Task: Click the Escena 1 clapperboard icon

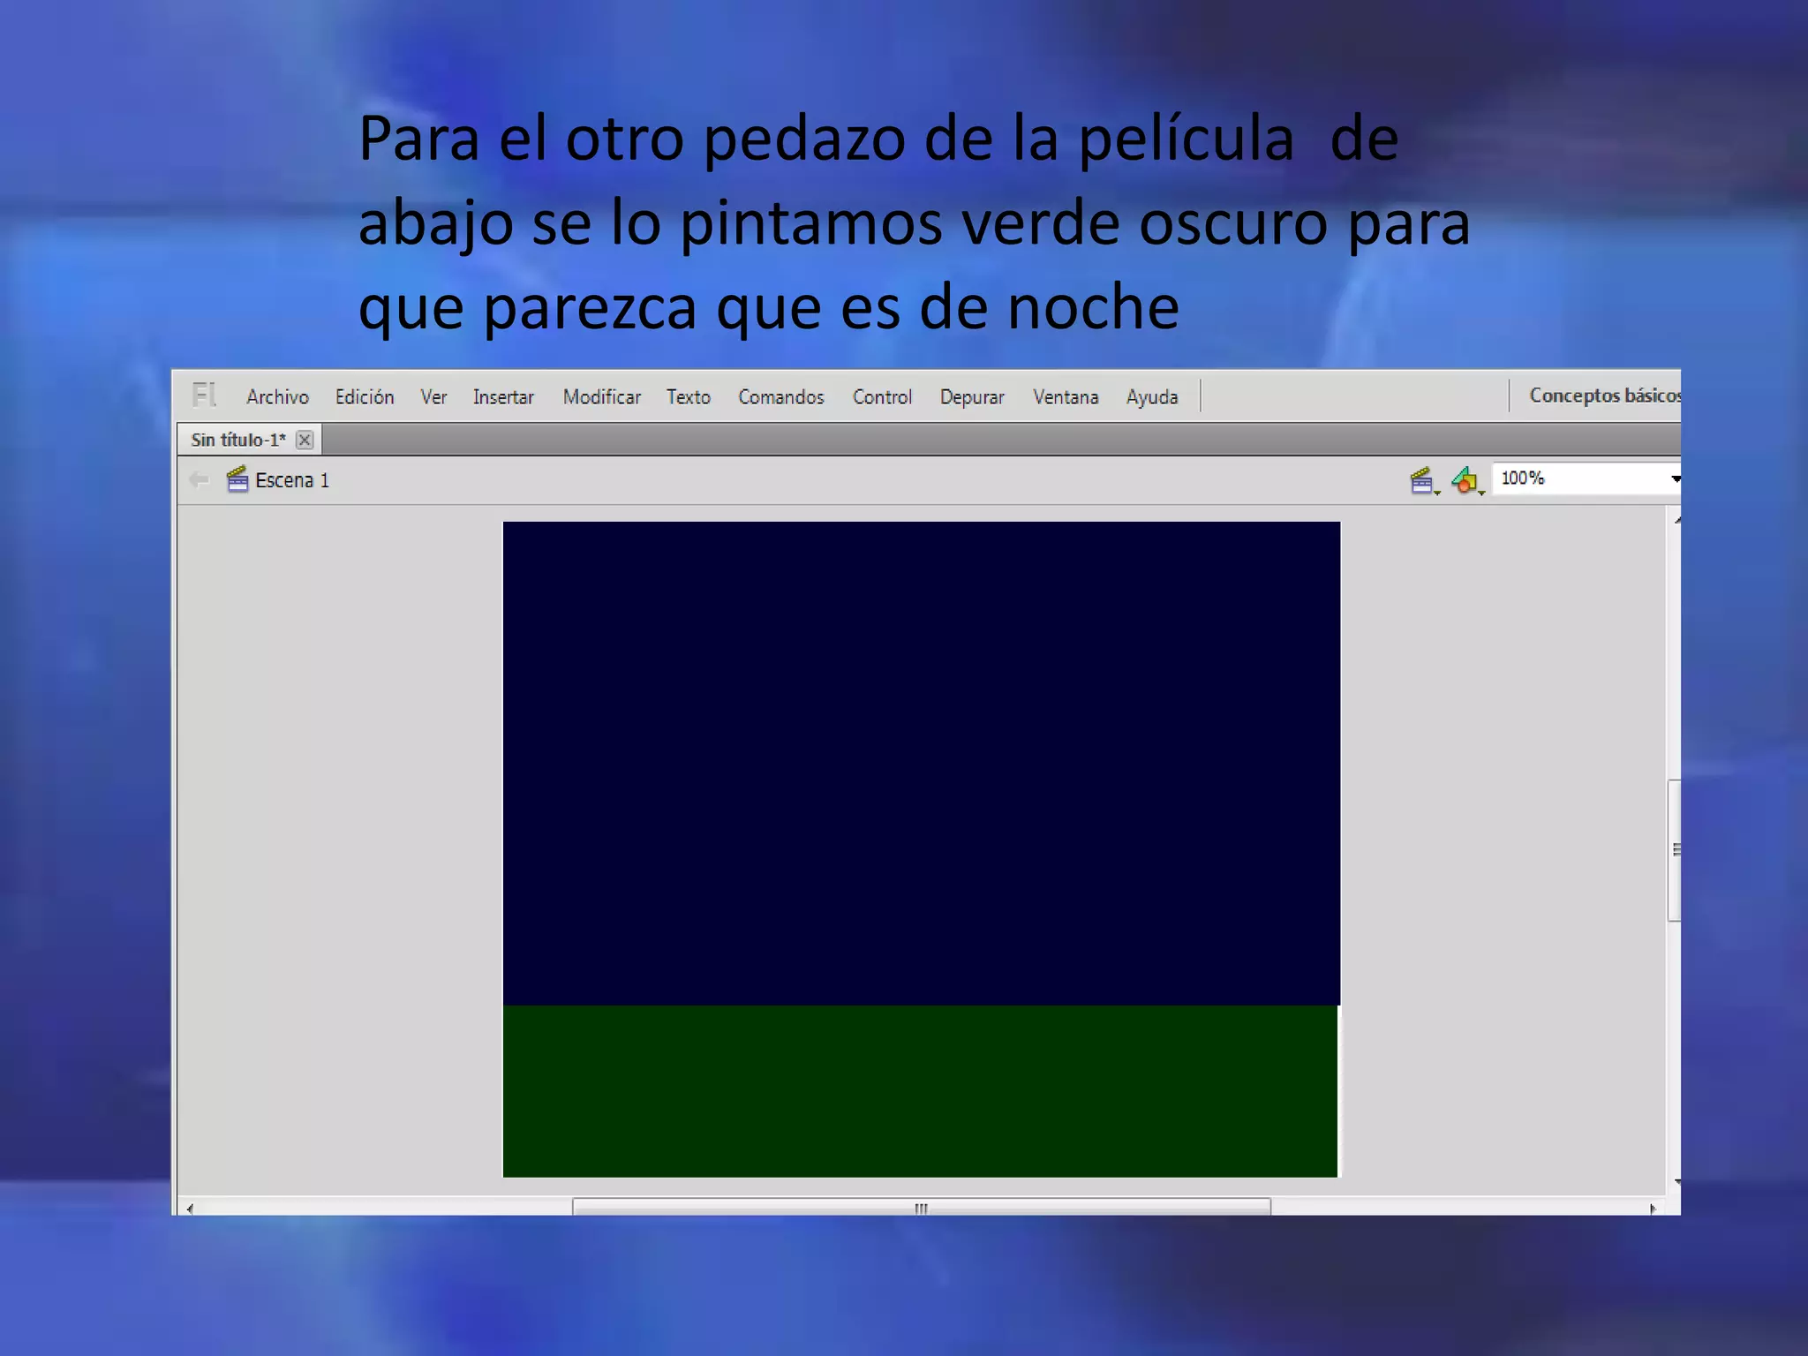Action: (x=237, y=479)
